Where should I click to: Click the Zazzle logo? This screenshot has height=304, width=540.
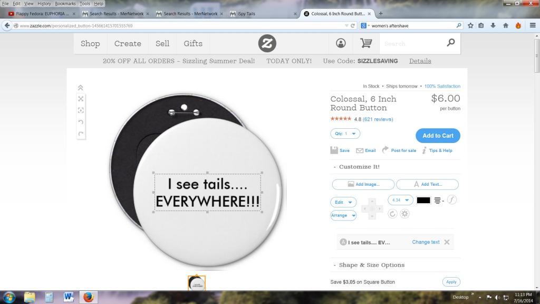coord(267,43)
